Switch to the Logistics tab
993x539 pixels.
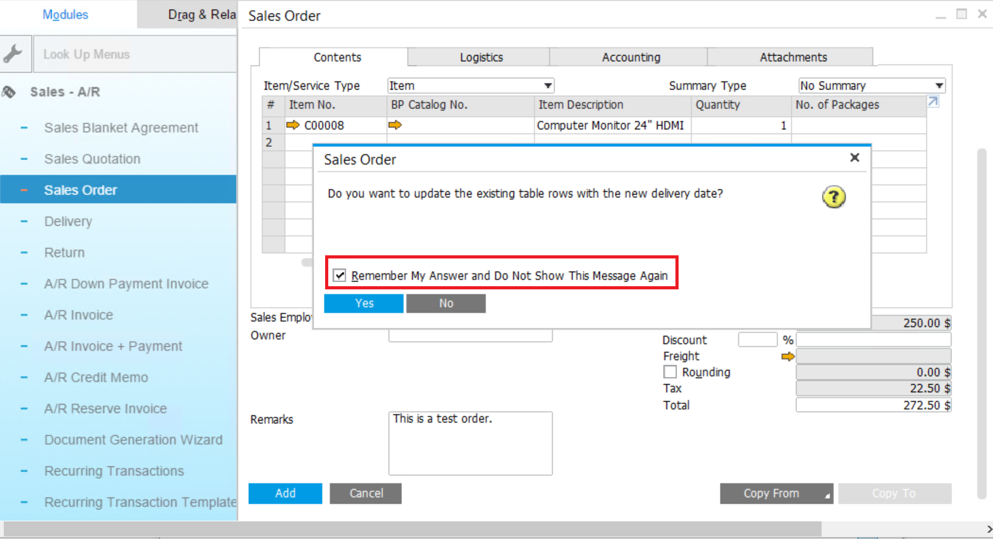pyautogui.click(x=481, y=57)
